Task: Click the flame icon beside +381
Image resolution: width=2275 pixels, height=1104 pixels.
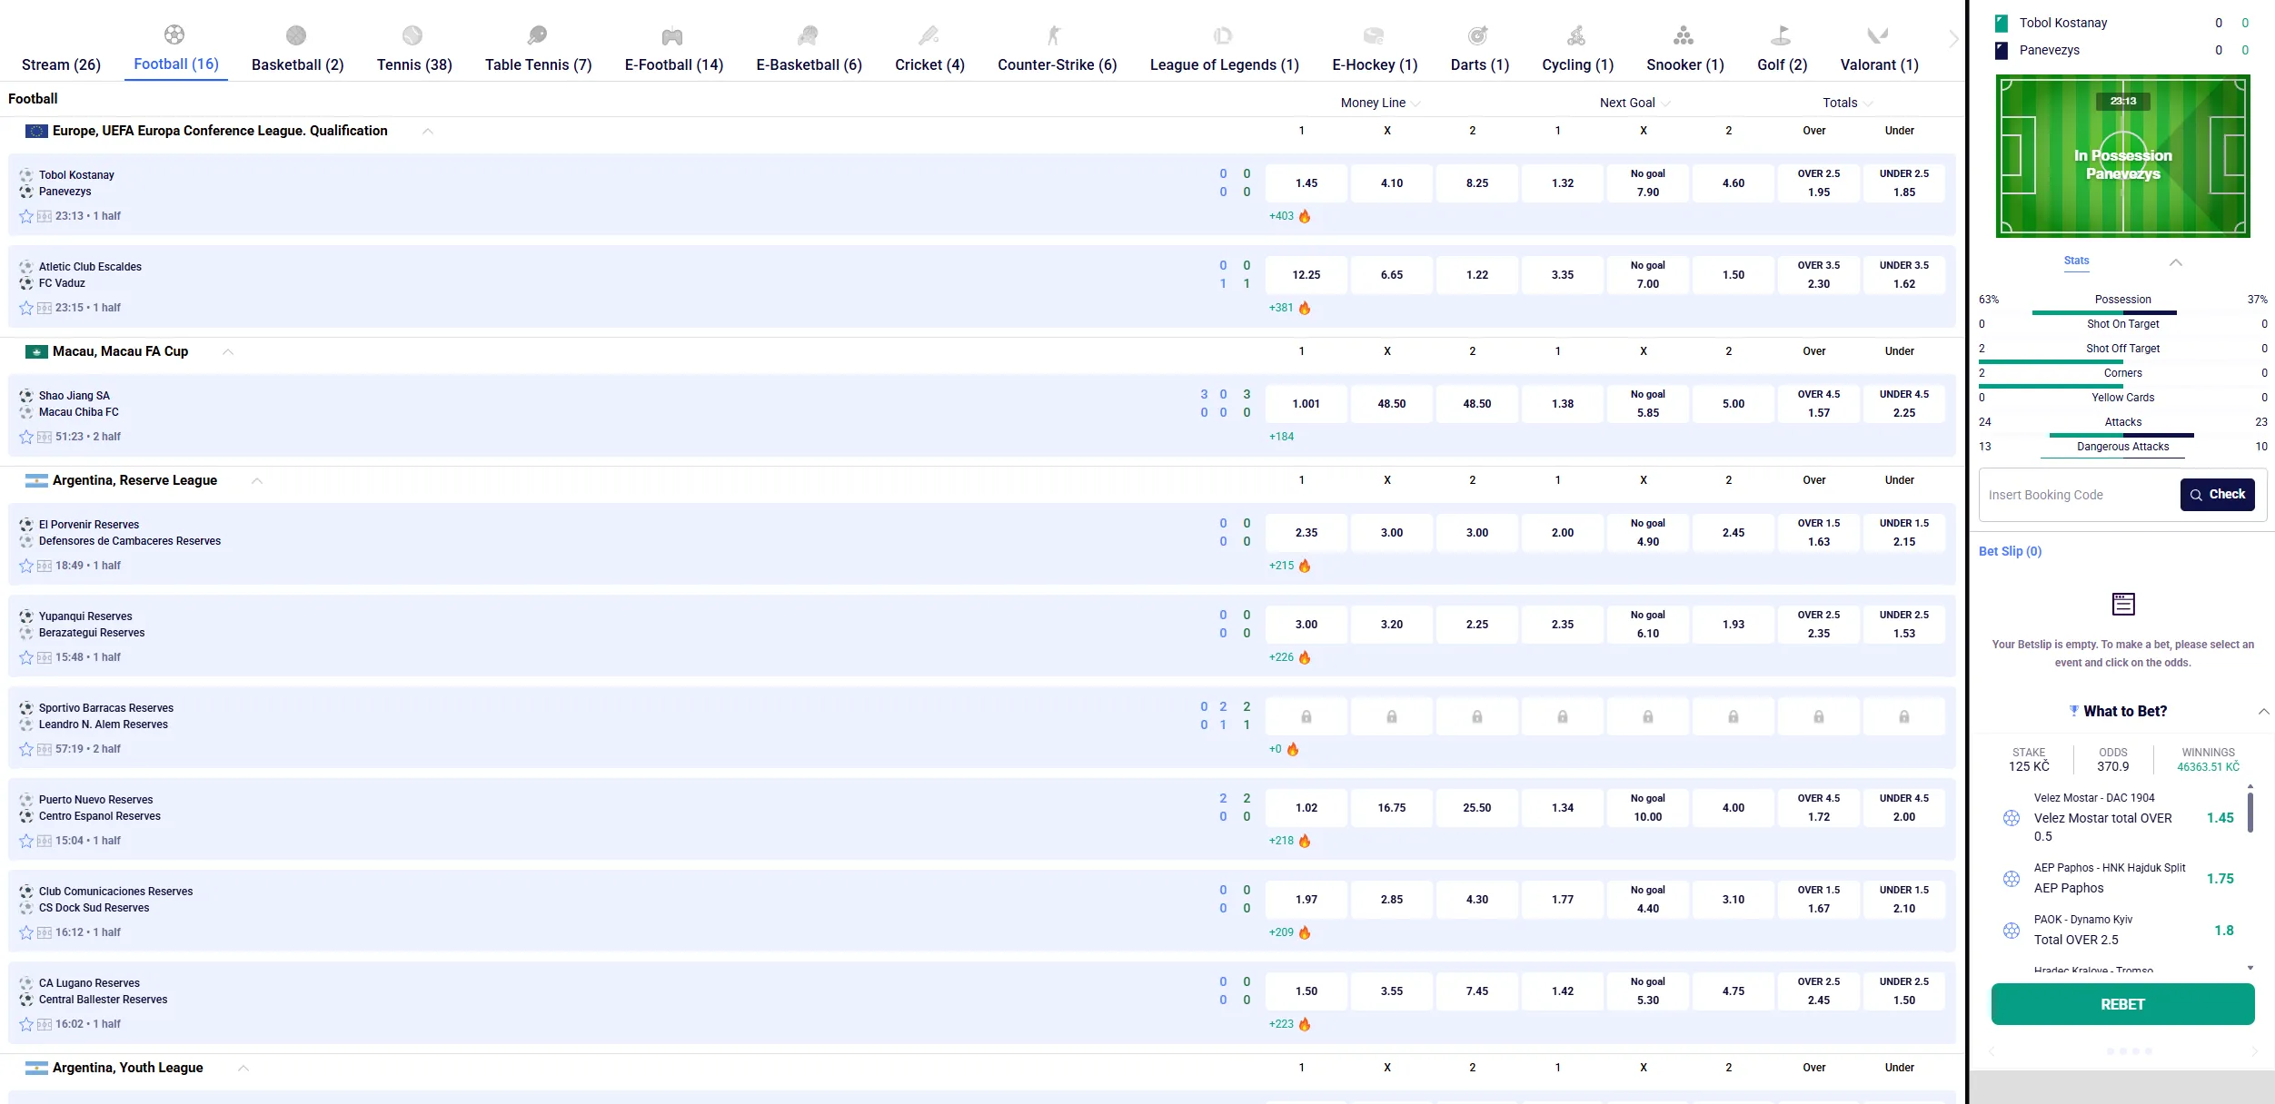Action: [x=1305, y=308]
